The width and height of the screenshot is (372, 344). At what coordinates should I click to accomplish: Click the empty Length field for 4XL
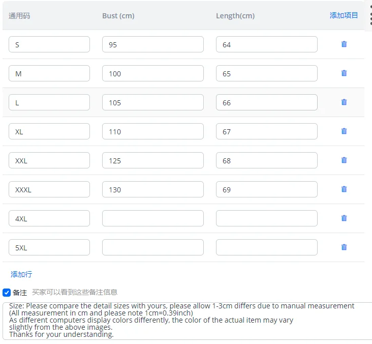[266, 218]
